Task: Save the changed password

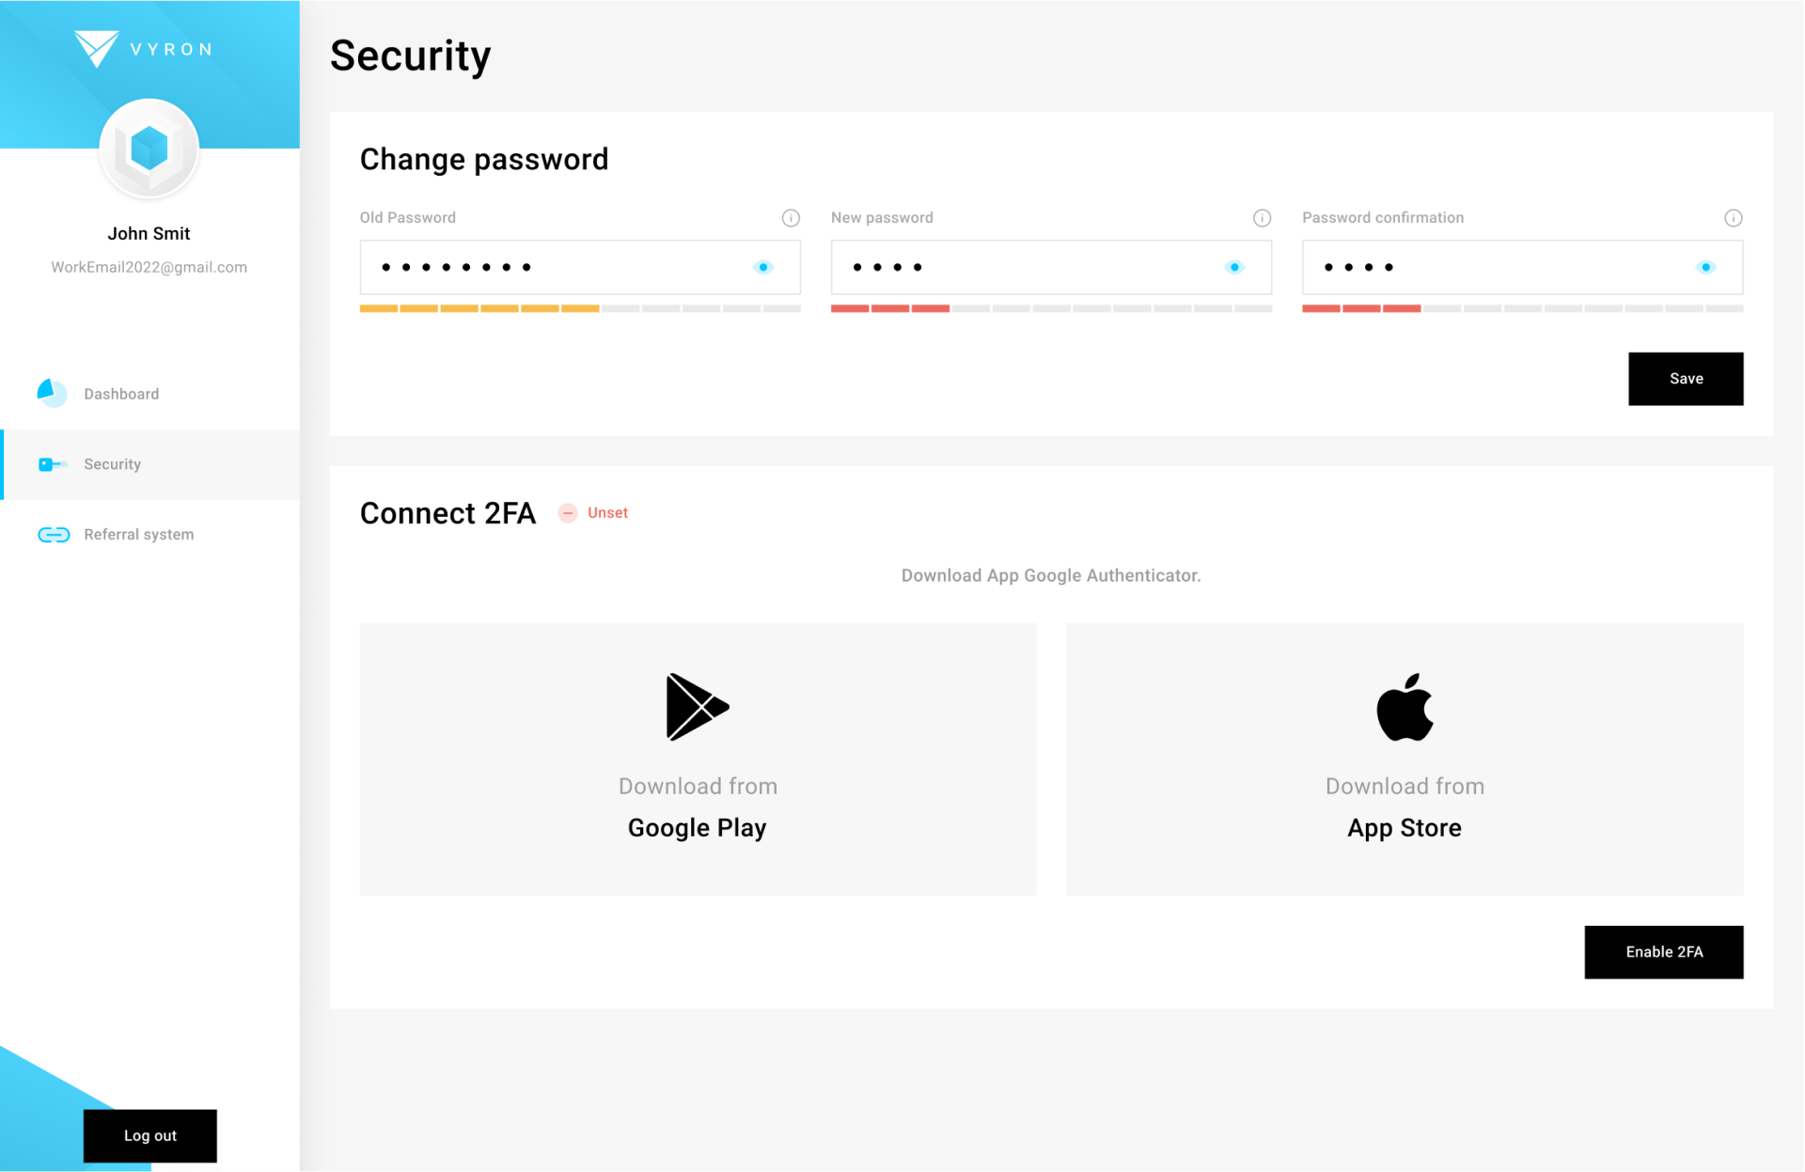Action: click(x=1685, y=379)
